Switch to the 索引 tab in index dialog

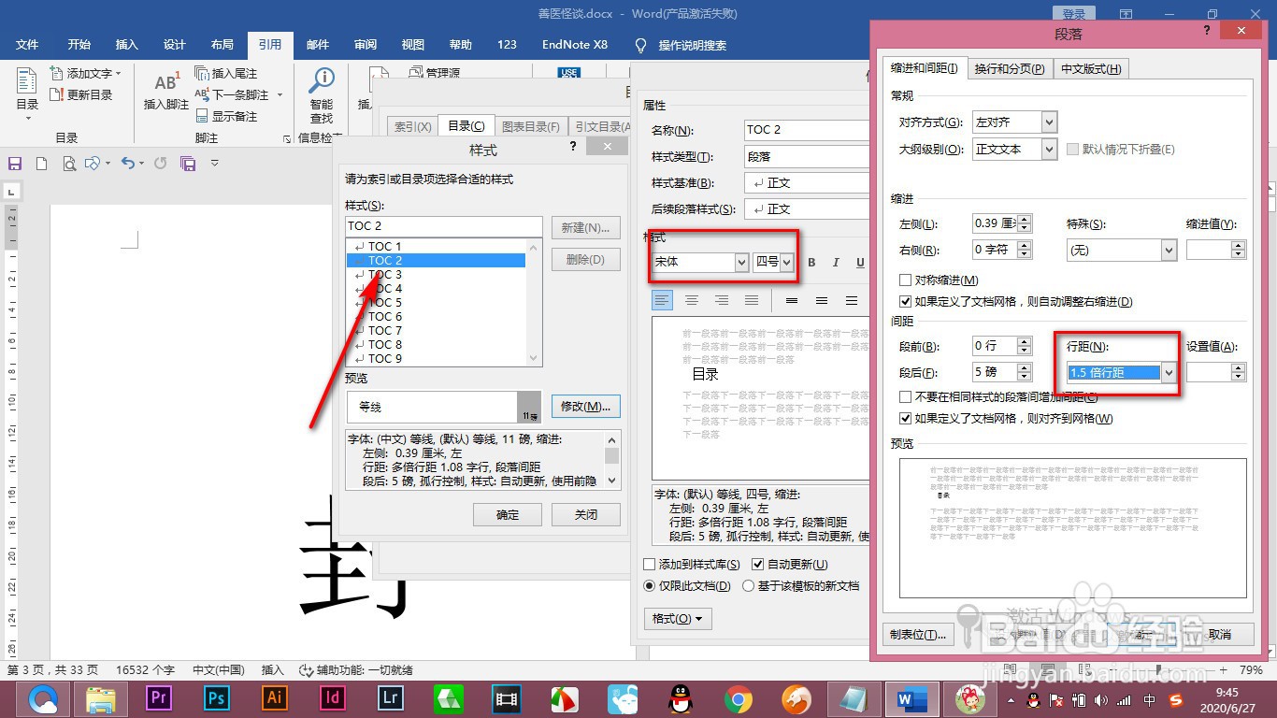412,127
